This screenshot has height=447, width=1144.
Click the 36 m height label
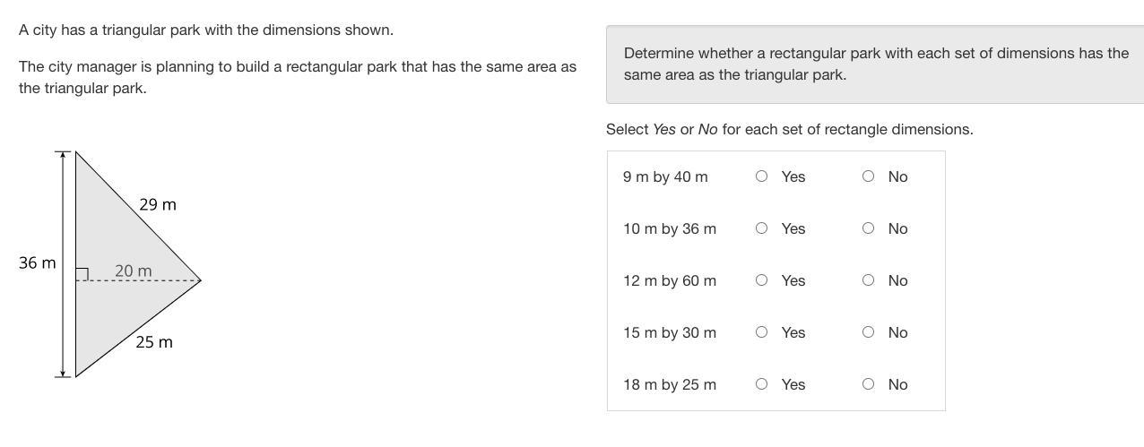point(37,263)
